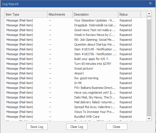Select the Mail delivery failed row
The image size is (156, 133).
click(76, 102)
